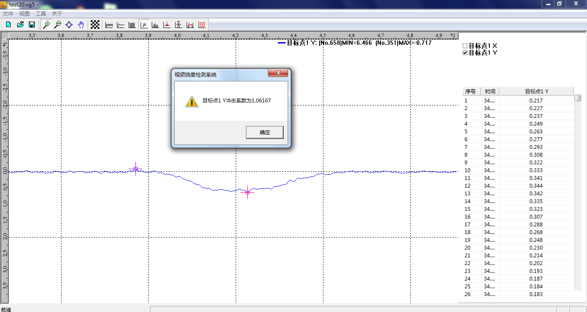Click the Open file folder icon

click(20, 25)
